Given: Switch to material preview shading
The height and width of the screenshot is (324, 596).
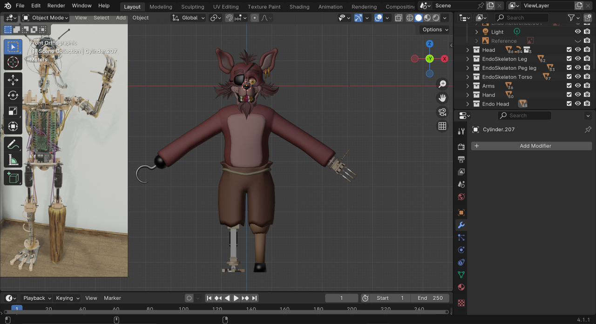Looking at the screenshot, I should [427, 18].
